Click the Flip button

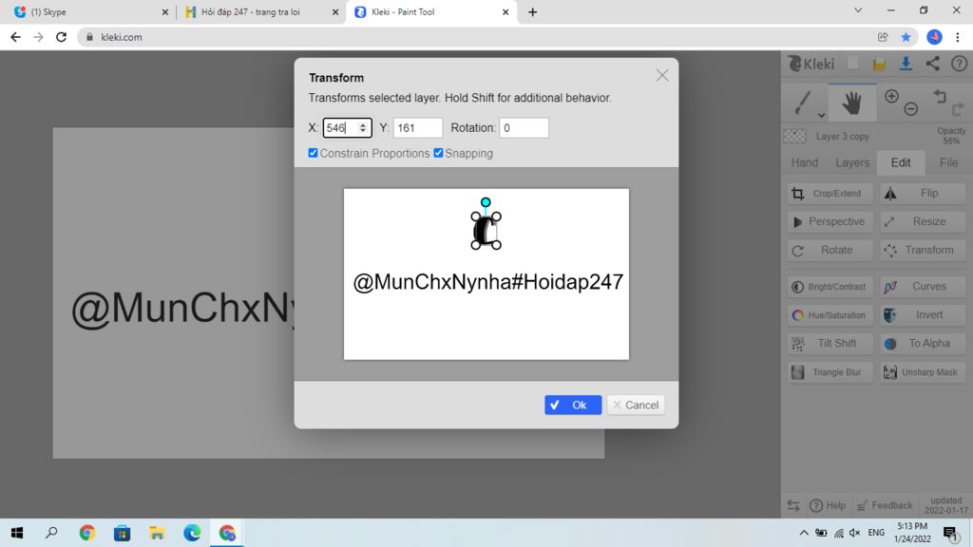[922, 194]
